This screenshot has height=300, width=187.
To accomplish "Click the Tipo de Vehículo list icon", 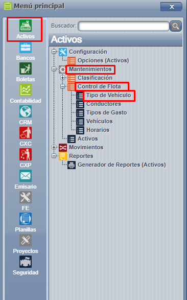I will pyautogui.click(x=80, y=96).
